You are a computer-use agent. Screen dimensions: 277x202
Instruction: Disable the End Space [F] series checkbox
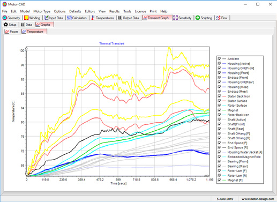click(220, 143)
